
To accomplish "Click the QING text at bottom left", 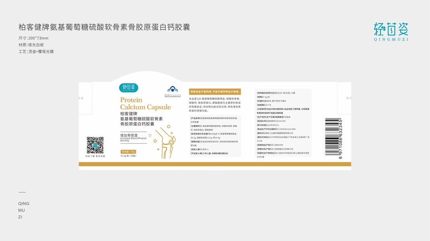I will 24,204.
